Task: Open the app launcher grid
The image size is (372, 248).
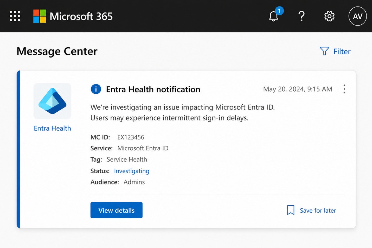Action: (15, 16)
